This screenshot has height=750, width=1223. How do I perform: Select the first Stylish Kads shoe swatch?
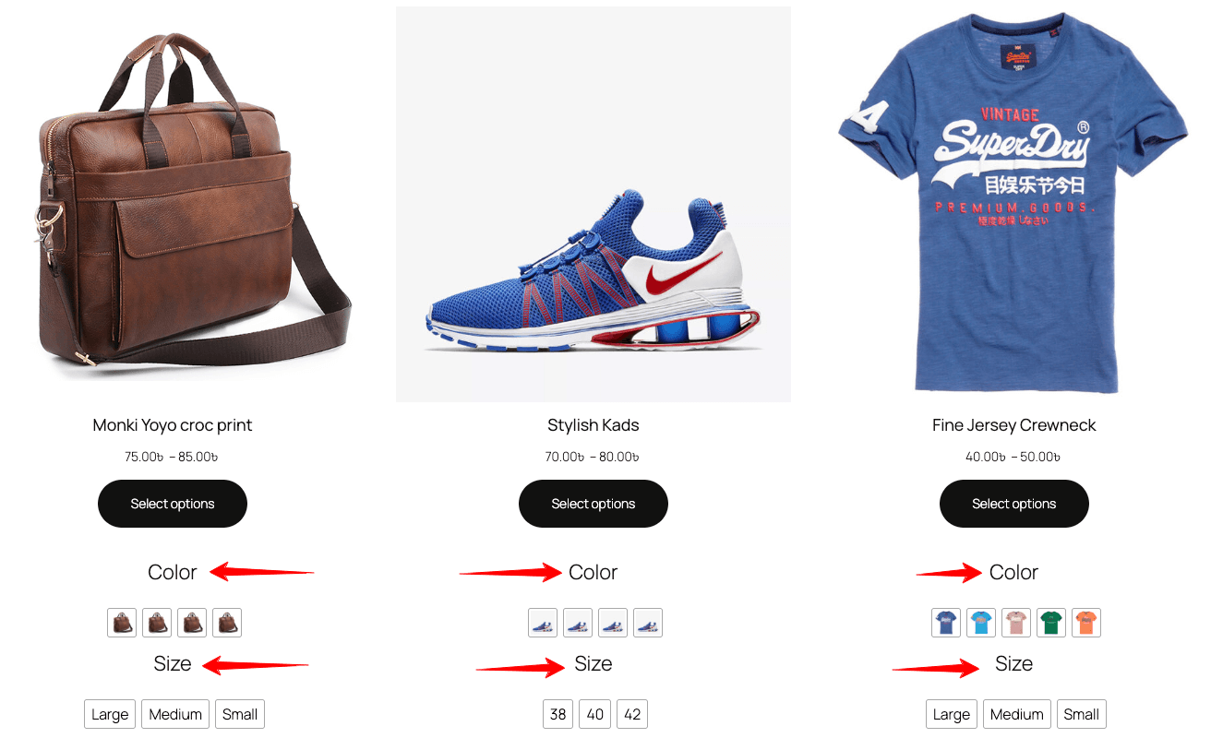point(542,623)
